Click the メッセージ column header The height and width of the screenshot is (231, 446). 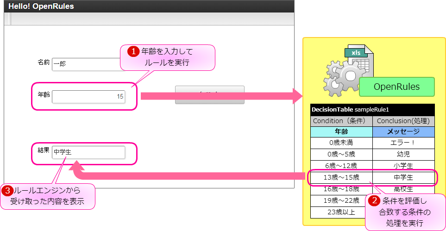(403, 132)
